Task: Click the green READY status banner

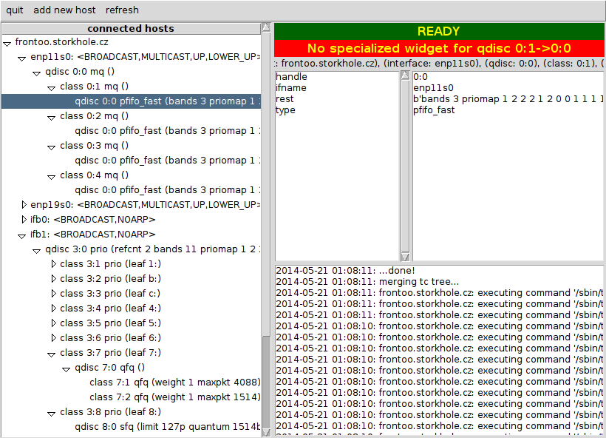Action: tap(439, 31)
